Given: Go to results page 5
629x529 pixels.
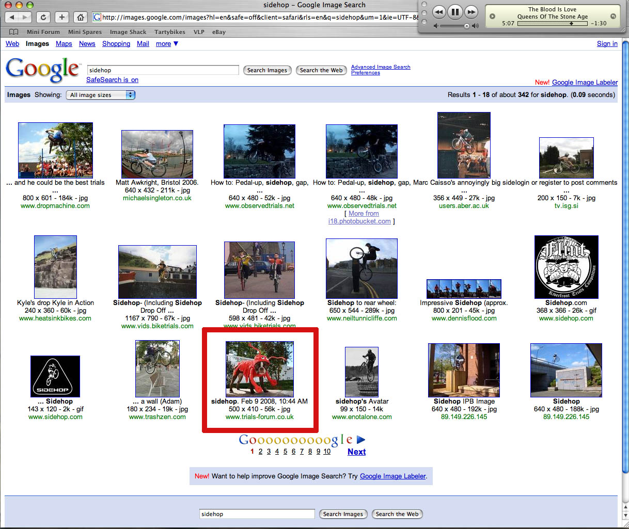Looking at the screenshot, I should (285, 452).
